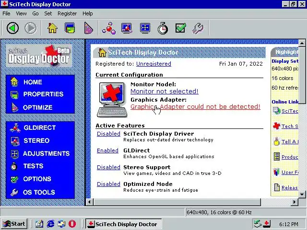Select OS TOOLS in the sidebar
Viewport: 307px width, 230px height.
(39, 192)
